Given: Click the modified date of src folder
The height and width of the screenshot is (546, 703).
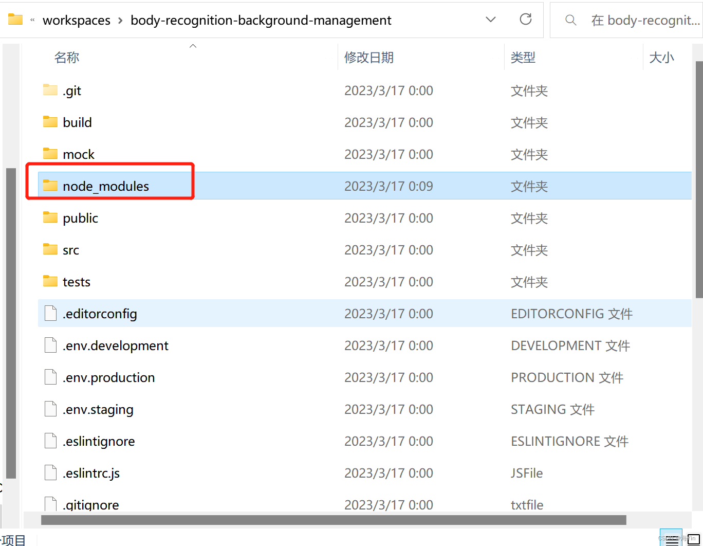Looking at the screenshot, I should tap(388, 250).
